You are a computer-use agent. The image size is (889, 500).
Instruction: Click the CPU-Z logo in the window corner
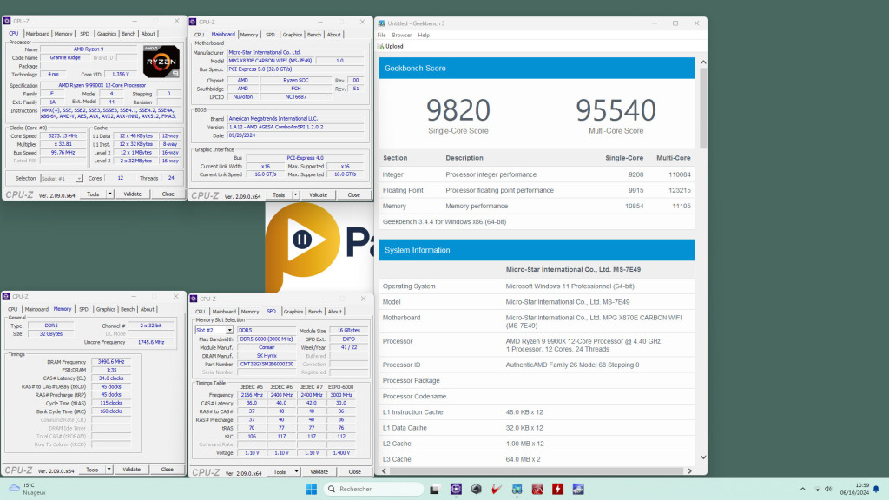coord(6,21)
